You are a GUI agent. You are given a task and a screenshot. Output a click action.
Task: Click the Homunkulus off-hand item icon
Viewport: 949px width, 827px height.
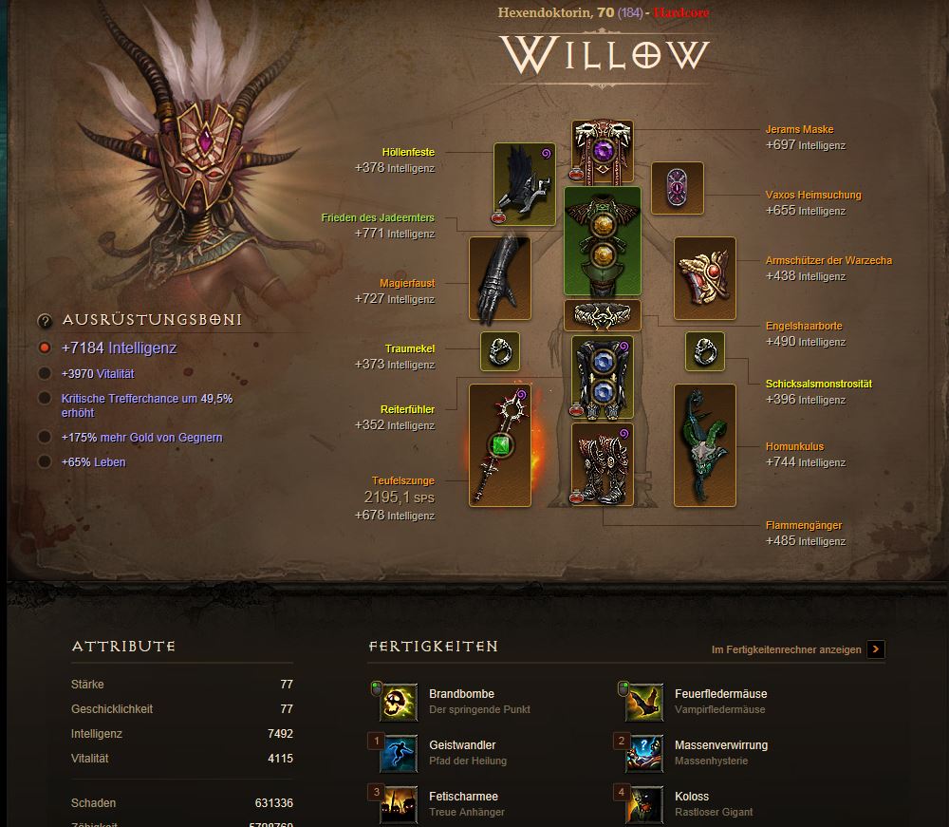(x=705, y=445)
